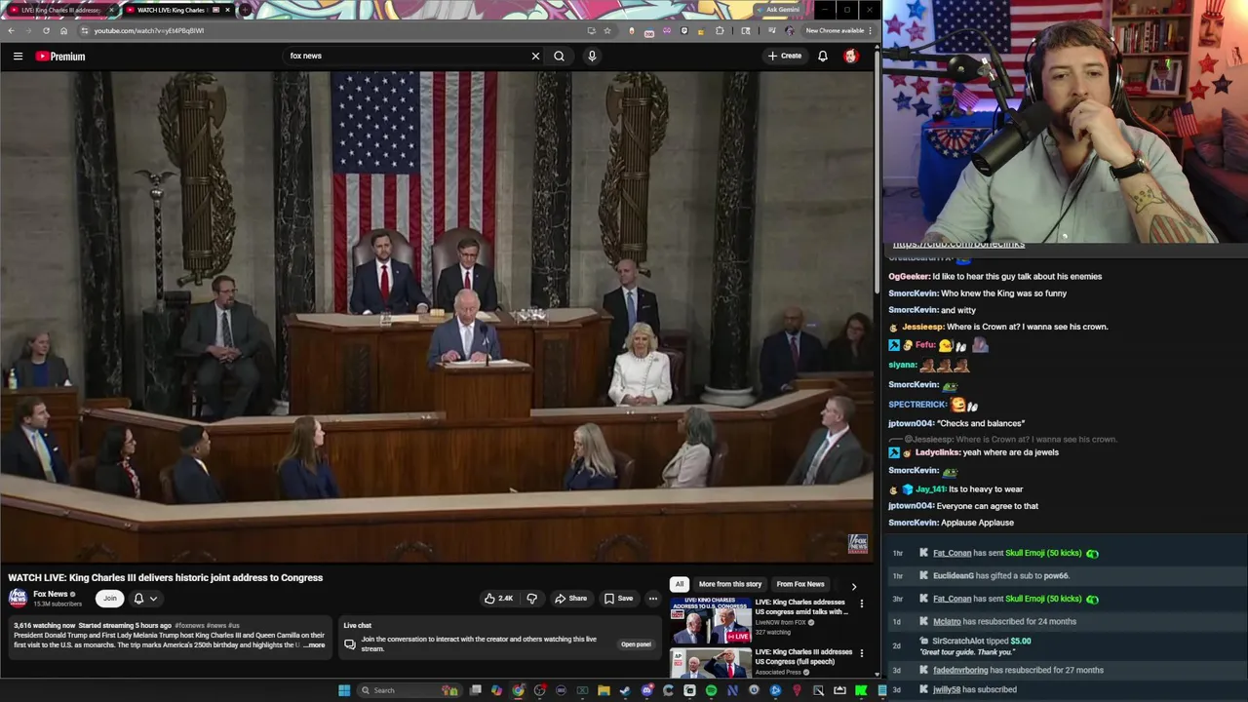This screenshot has width=1248, height=702.
Task: Show next filter chips arrow
Action: [x=854, y=586]
